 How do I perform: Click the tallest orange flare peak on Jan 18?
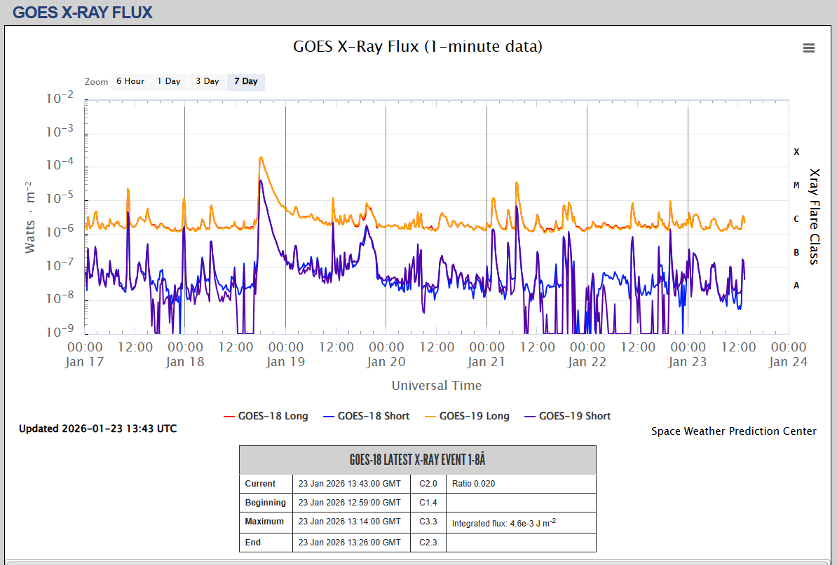261,158
